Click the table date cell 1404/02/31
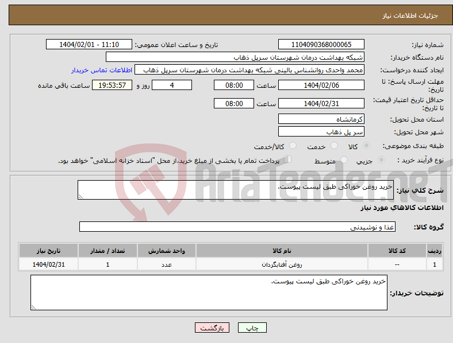Screen dimensions: 453x343 coord(48,264)
